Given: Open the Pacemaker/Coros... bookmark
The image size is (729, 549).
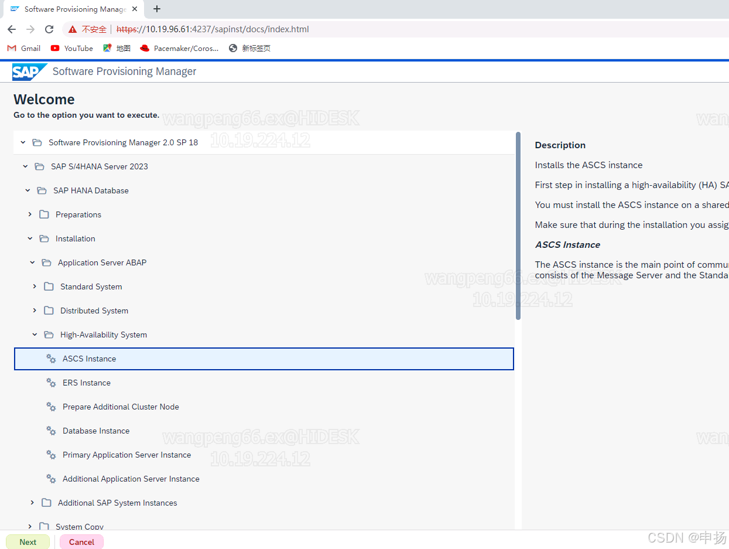Looking at the screenshot, I should click(x=179, y=48).
